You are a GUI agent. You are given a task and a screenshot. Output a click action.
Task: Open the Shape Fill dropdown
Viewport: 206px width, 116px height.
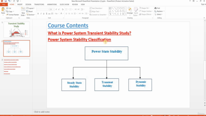pos(145,8)
